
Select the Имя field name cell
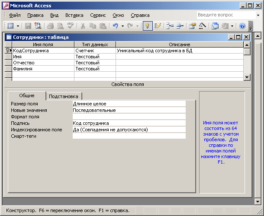click(43, 57)
